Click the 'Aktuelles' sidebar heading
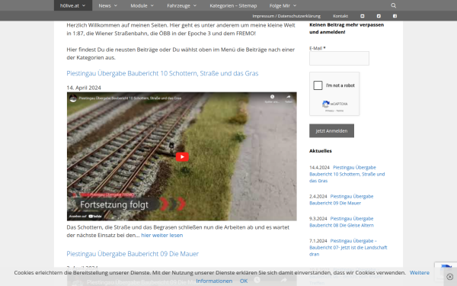 (321, 151)
